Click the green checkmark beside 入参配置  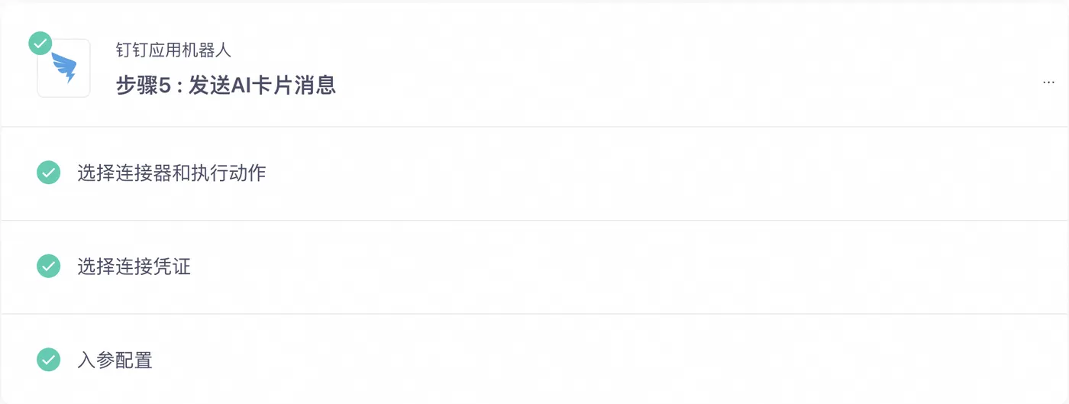49,359
